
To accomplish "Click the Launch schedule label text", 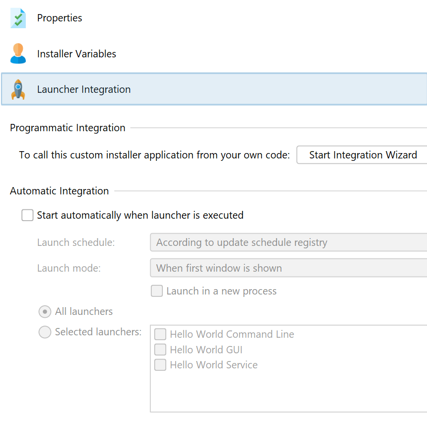I will pyautogui.click(x=76, y=242).
